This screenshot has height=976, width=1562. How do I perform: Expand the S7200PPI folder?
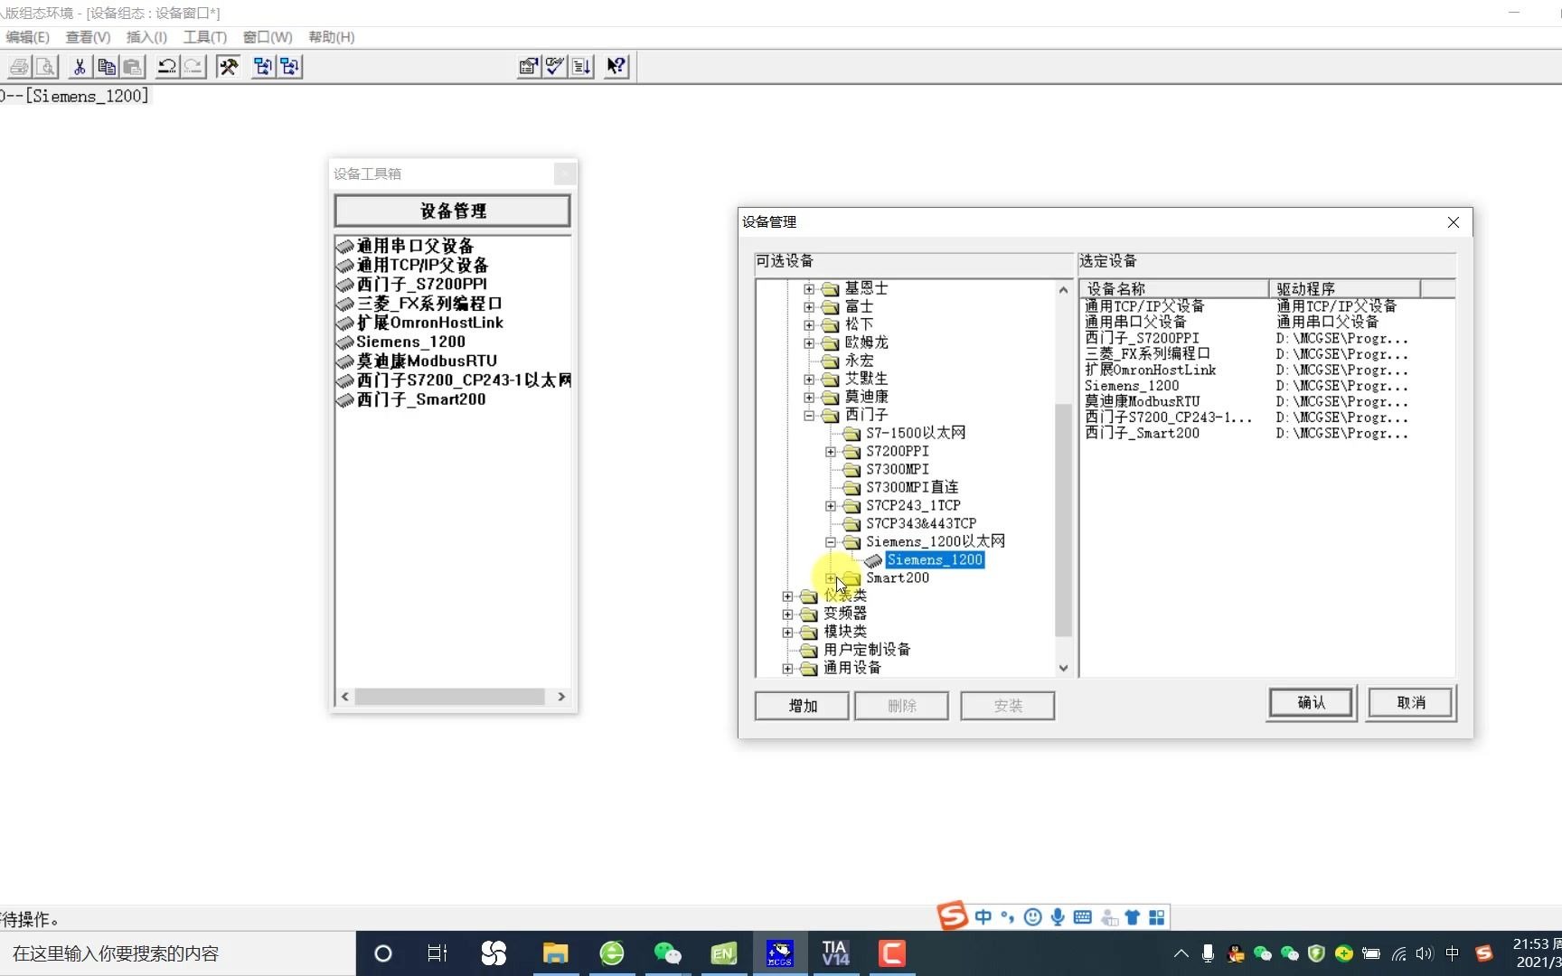[x=831, y=452]
